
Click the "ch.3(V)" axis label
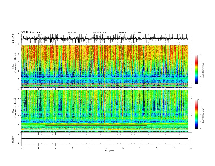(13, 139)
